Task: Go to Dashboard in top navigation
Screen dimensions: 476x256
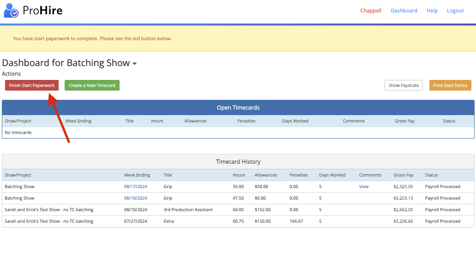Action: [x=404, y=11]
